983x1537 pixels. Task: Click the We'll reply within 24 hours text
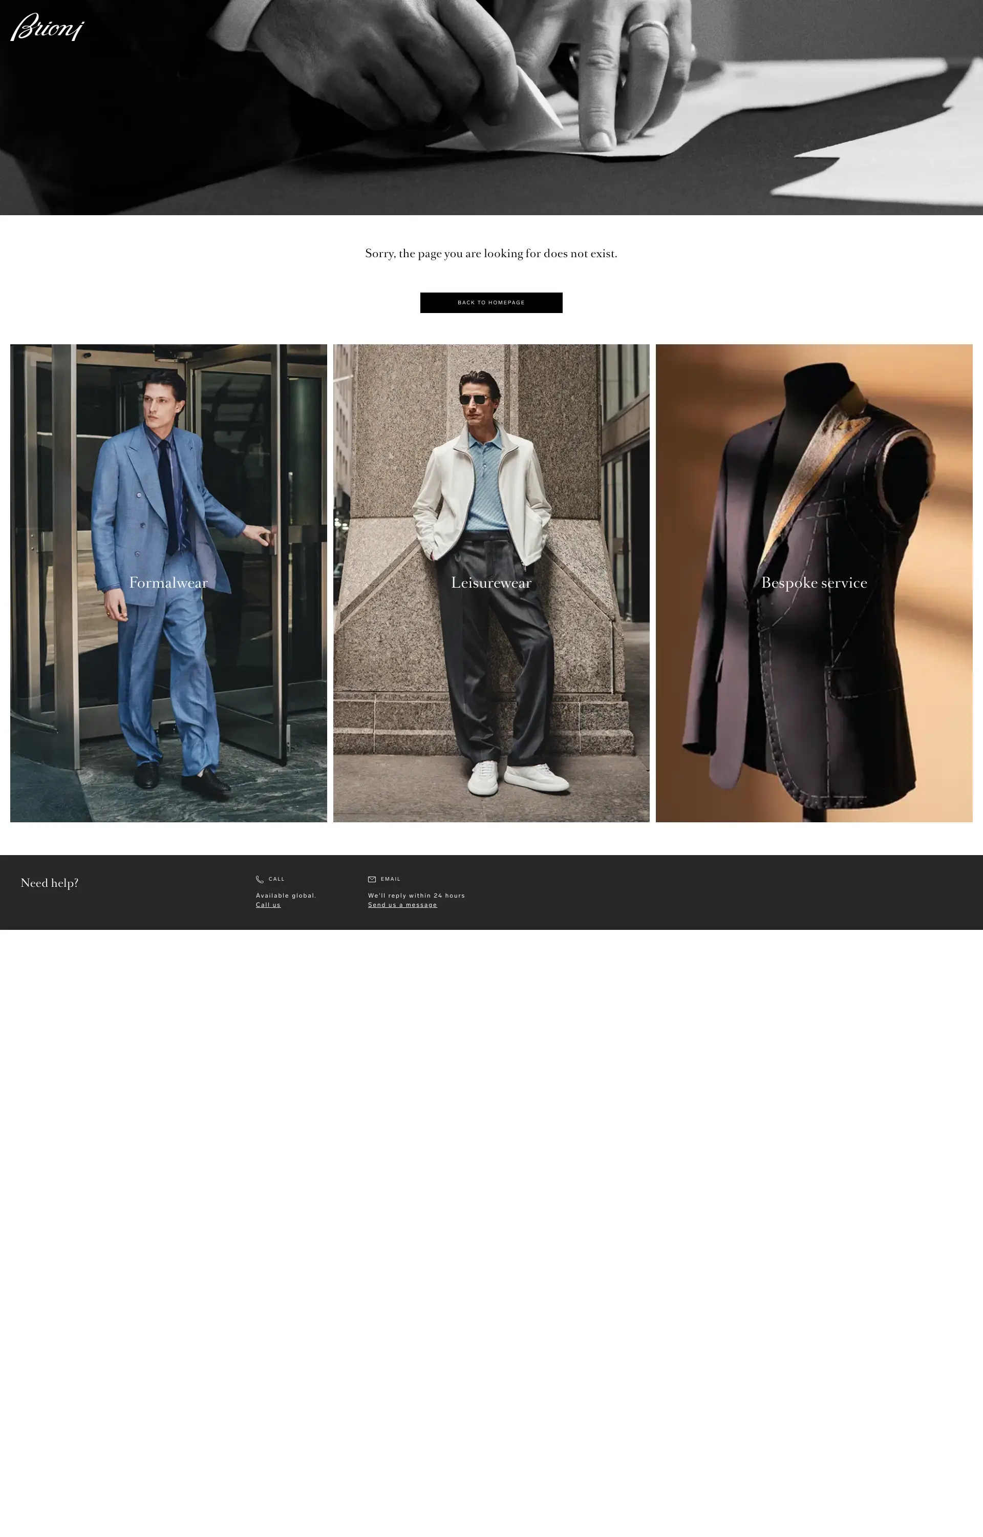pos(416,895)
